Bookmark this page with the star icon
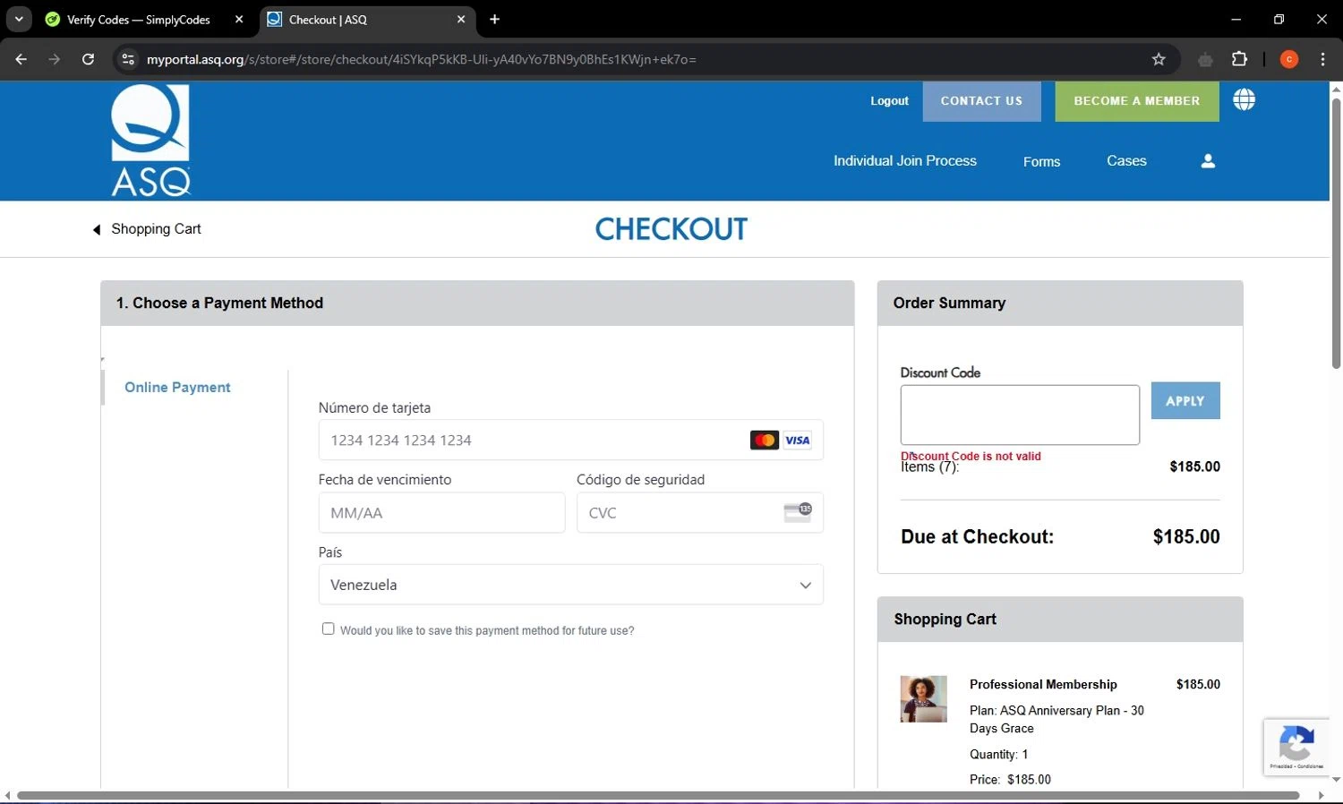The height and width of the screenshot is (804, 1343). pos(1159,59)
